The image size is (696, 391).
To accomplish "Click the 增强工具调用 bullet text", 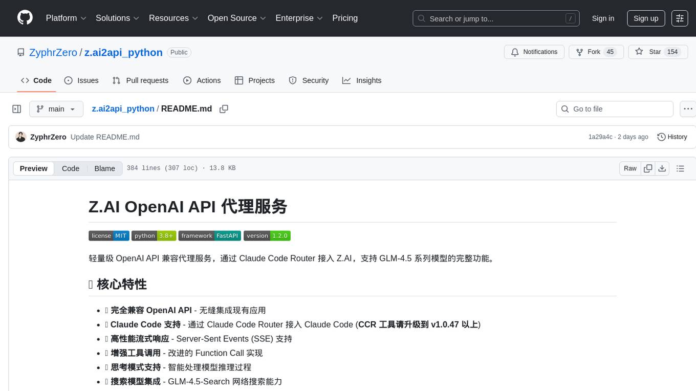I will [x=184, y=353].
